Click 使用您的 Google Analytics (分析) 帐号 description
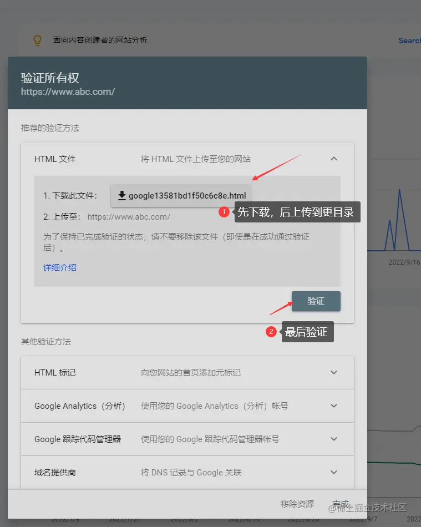The image size is (421, 527). pos(214,406)
